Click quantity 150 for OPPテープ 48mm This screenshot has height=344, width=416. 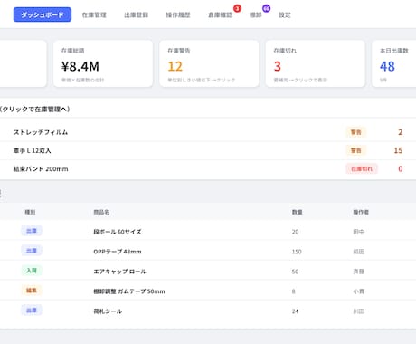pyautogui.click(x=297, y=252)
